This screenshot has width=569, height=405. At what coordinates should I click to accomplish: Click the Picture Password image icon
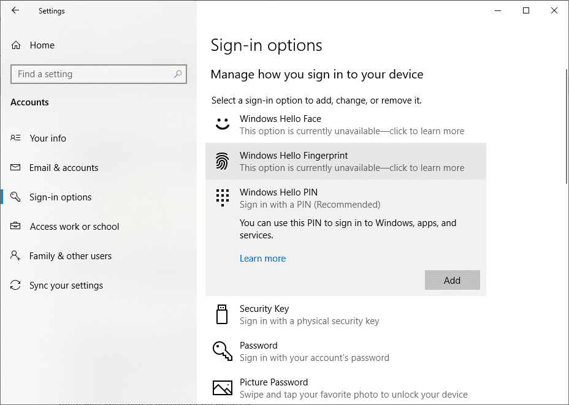pyautogui.click(x=222, y=388)
